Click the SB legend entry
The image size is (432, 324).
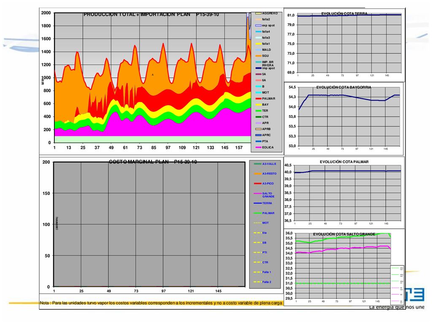pyautogui.click(x=260, y=243)
